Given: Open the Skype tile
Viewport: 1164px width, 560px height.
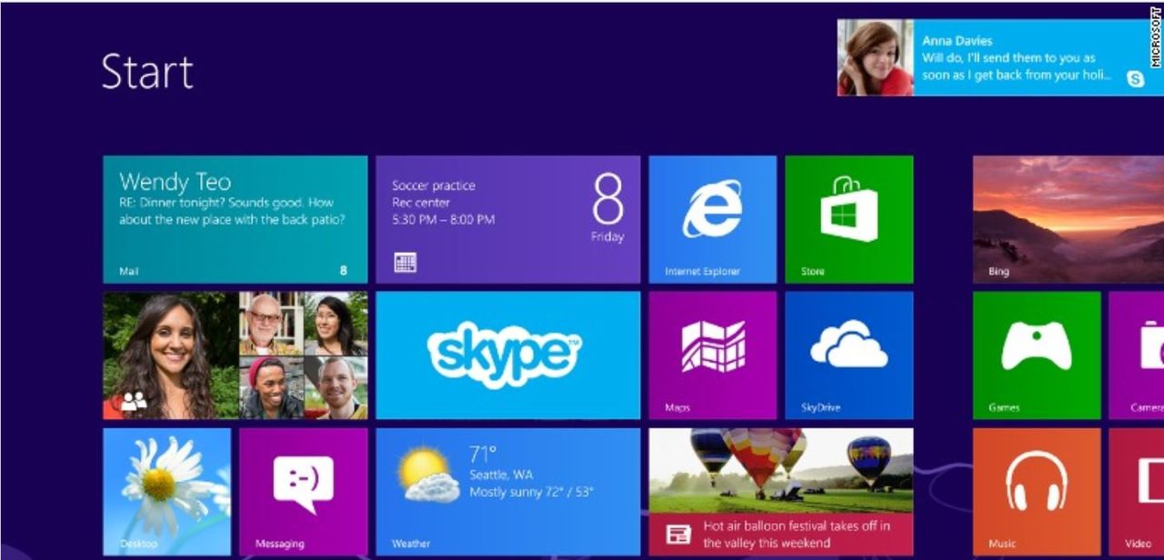Looking at the screenshot, I should click(x=507, y=355).
